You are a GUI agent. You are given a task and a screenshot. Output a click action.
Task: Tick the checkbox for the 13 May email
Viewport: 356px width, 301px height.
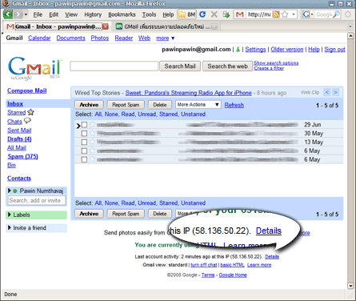[x=84, y=142]
